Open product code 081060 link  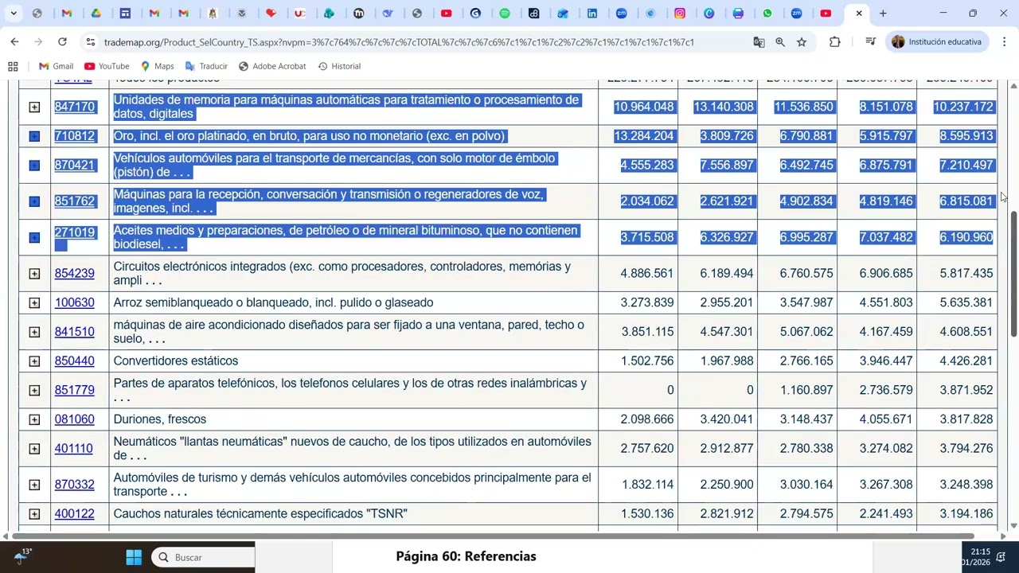point(75,419)
